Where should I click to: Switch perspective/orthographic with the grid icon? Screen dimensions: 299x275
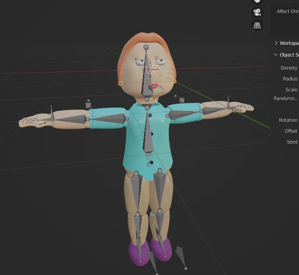pyautogui.click(x=257, y=25)
